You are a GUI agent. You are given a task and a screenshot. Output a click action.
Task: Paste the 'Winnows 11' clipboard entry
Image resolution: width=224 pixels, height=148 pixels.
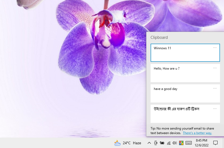[x=185, y=53]
